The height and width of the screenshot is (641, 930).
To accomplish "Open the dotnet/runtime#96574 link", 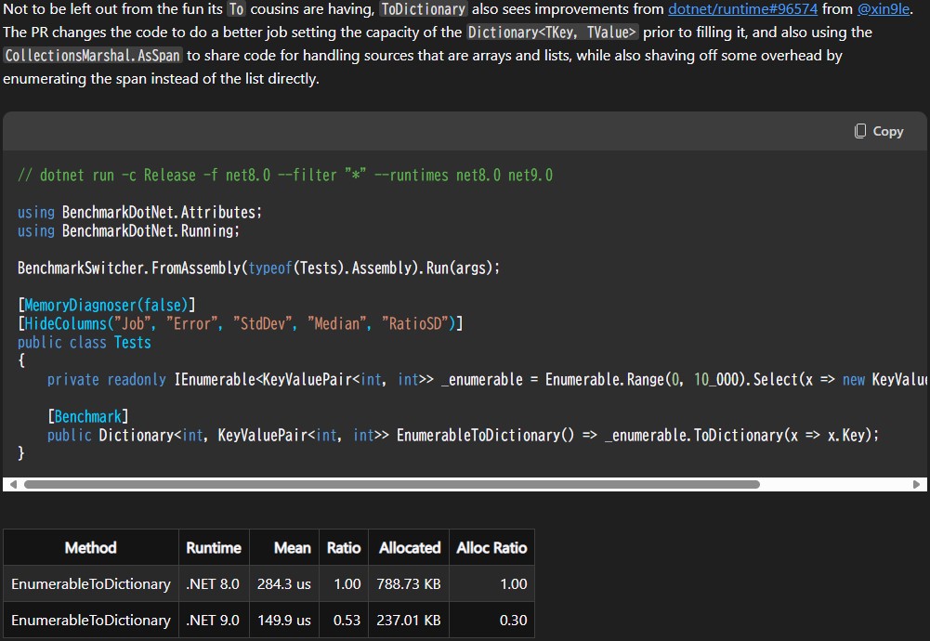I will tap(742, 9).
